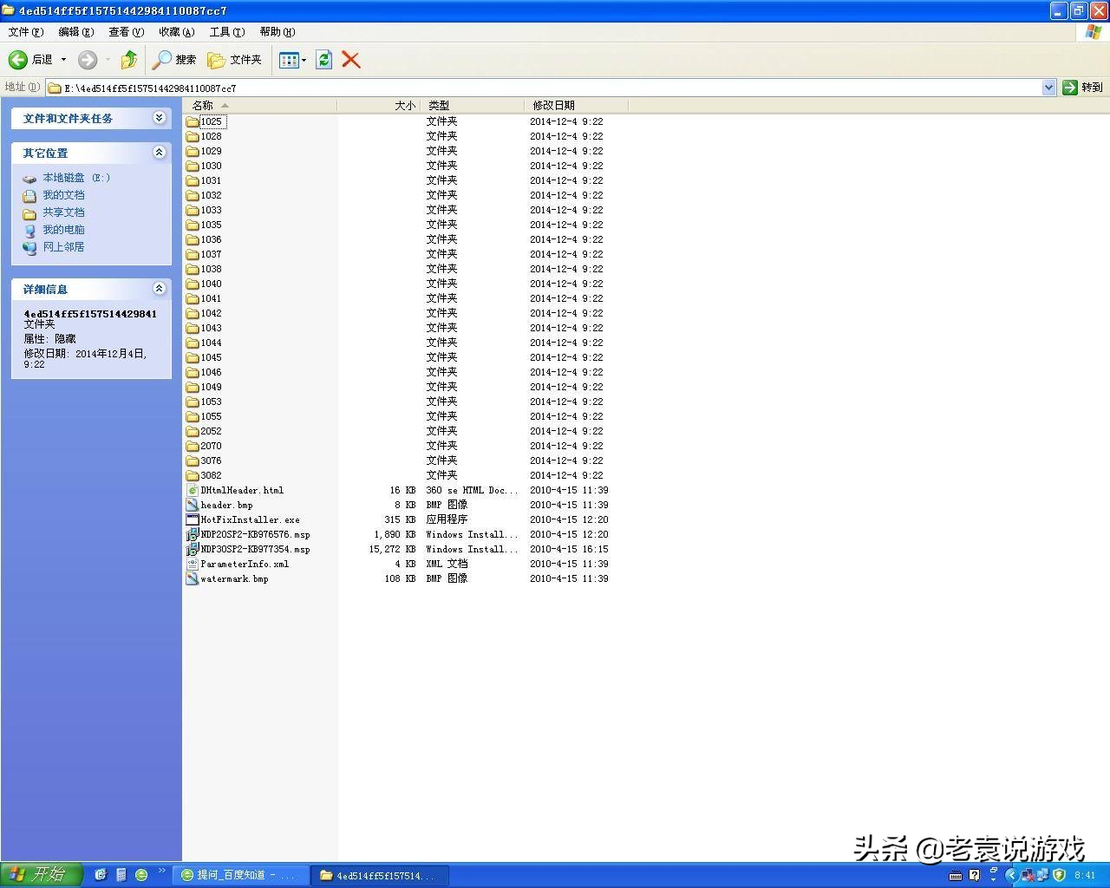
Task: Click the address bar path field
Action: click(x=544, y=88)
